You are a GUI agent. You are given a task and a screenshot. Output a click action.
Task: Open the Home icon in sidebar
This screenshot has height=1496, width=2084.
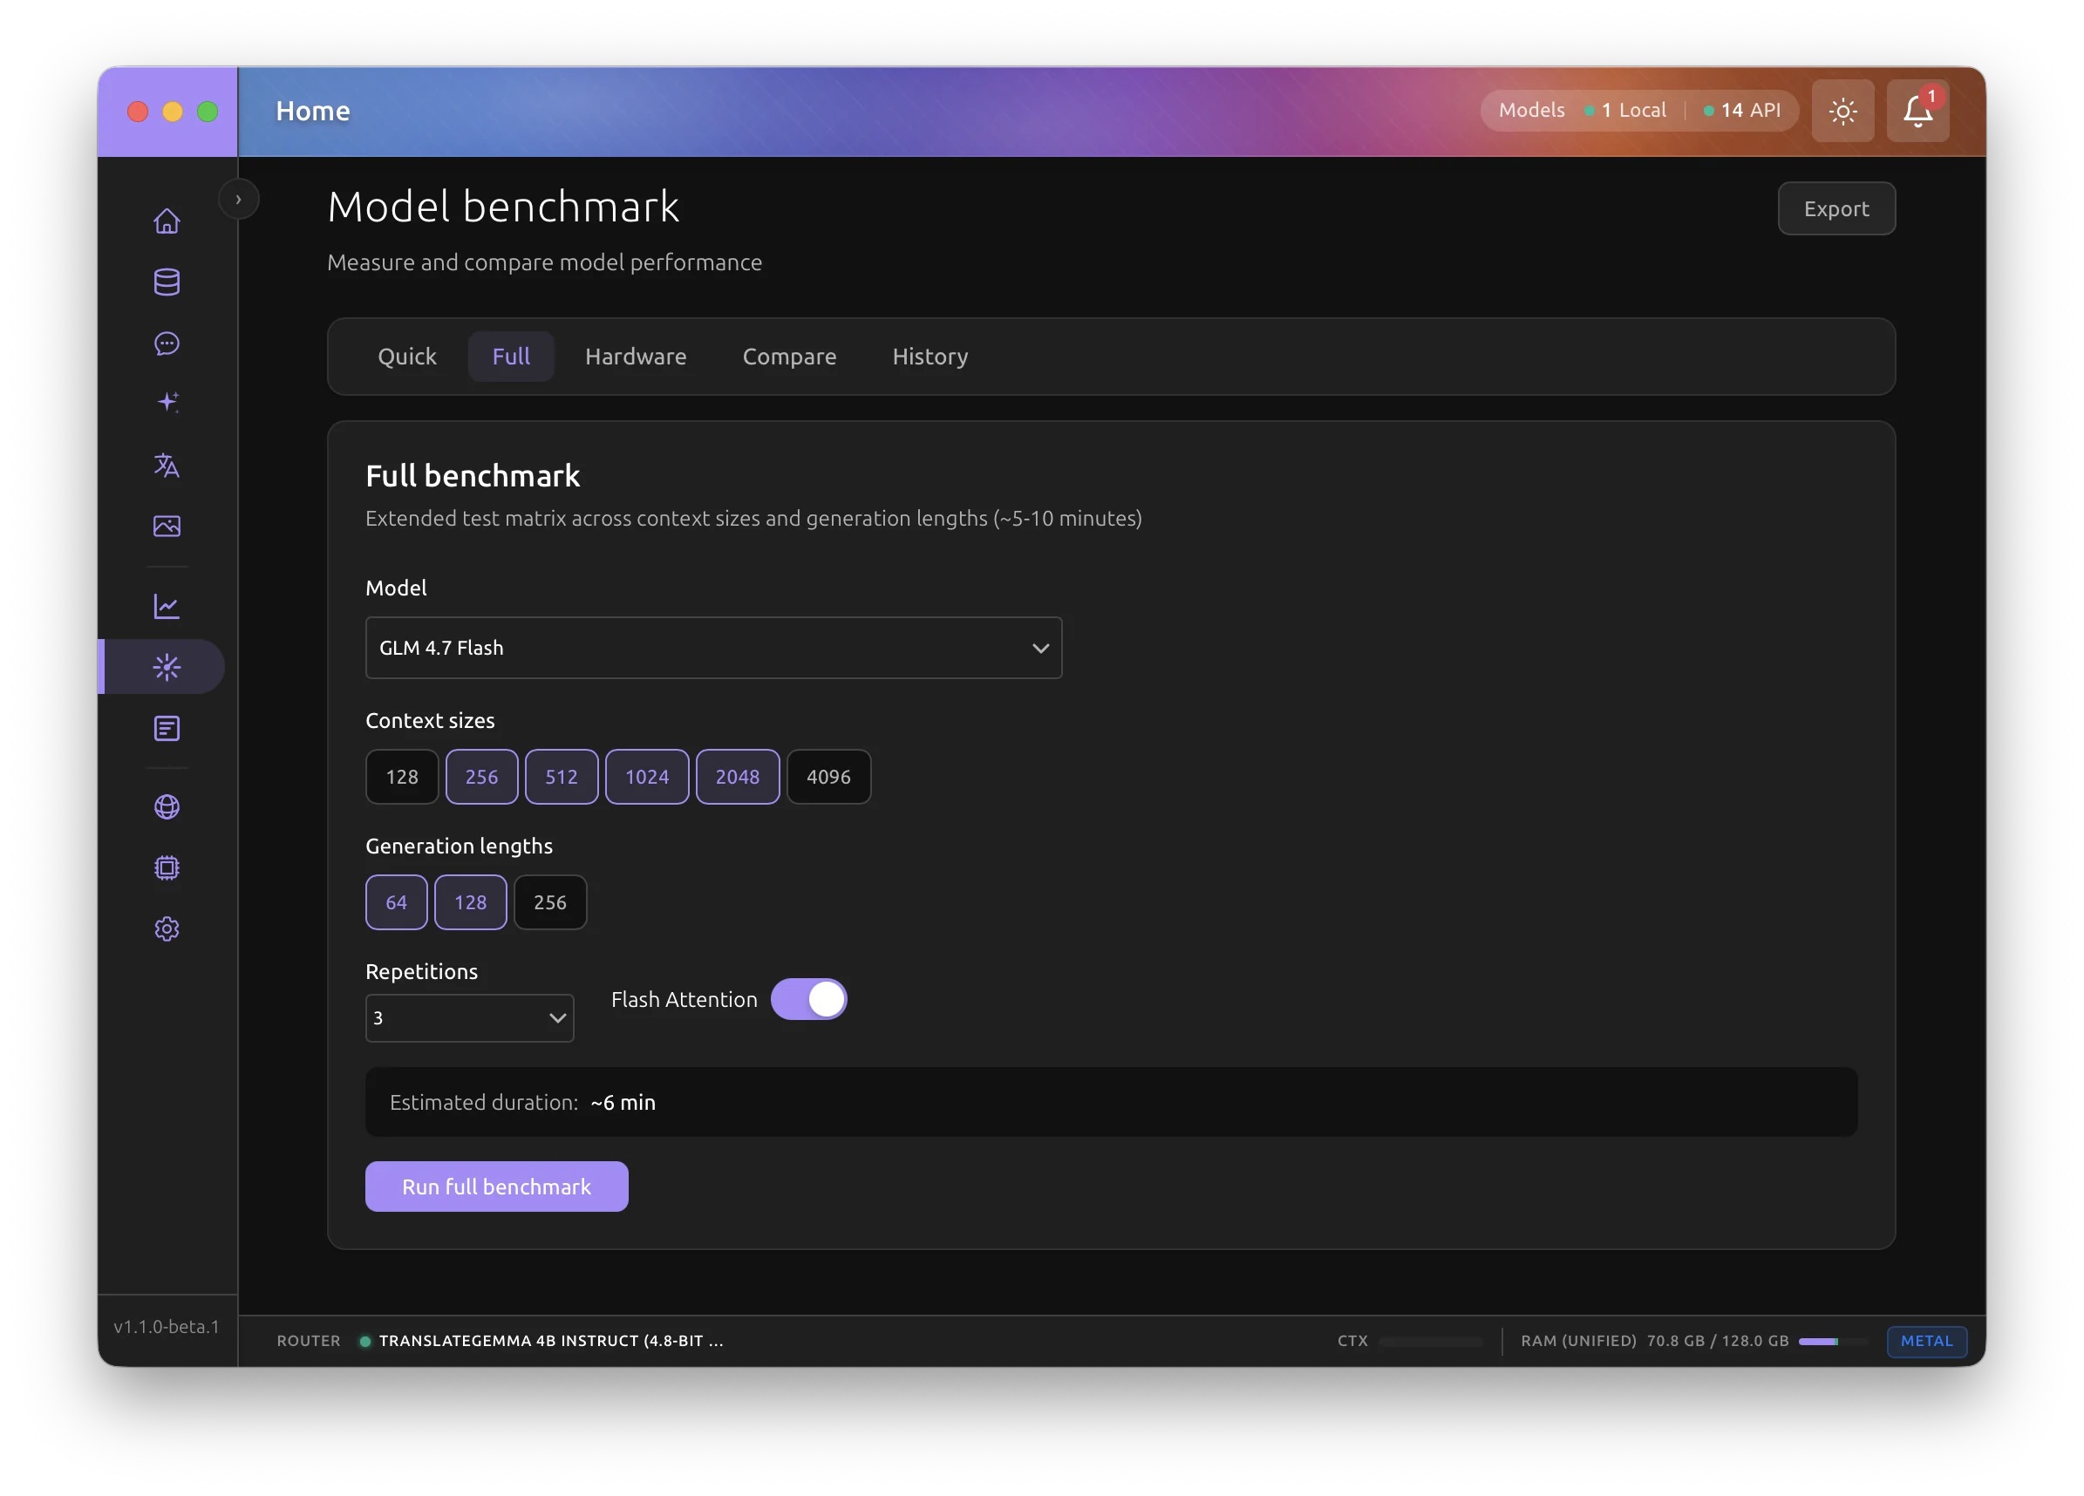pos(167,221)
